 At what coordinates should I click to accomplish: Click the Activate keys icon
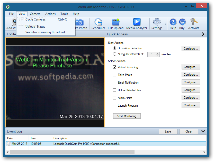(x=194, y=22)
